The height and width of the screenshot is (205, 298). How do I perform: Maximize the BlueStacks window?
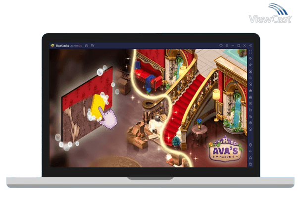click(x=239, y=46)
